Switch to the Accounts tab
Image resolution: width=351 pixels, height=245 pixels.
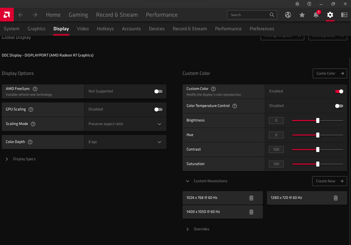click(131, 29)
